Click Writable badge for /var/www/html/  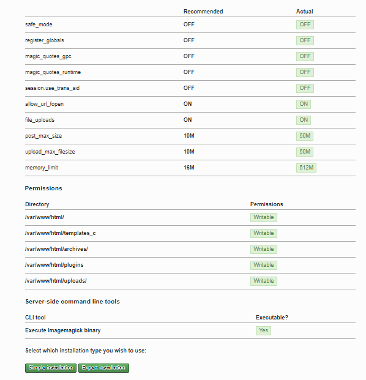[264, 217]
